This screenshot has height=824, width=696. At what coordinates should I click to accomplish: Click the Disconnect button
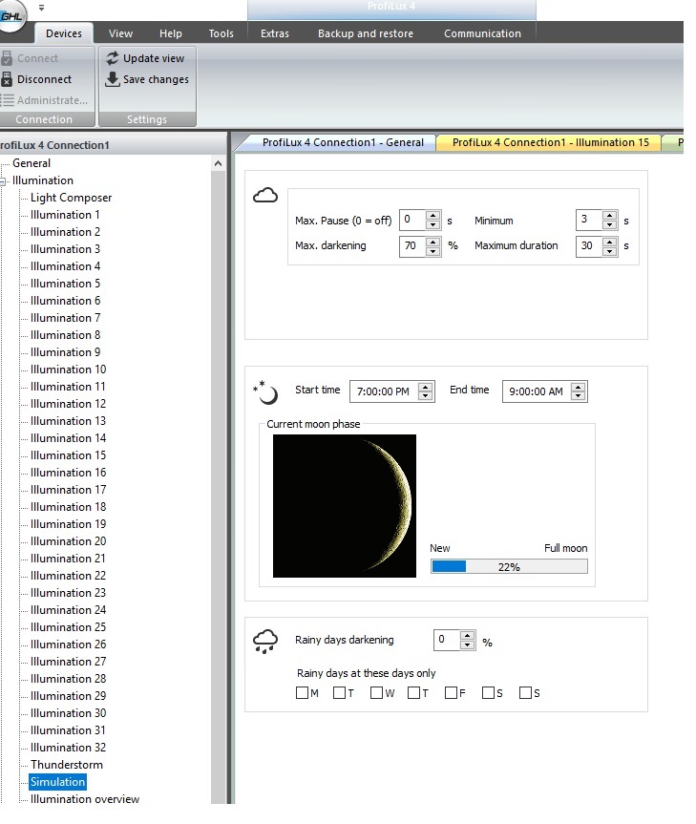37,79
